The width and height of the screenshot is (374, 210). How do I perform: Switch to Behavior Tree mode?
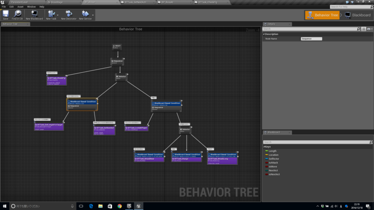click(322, 15)
